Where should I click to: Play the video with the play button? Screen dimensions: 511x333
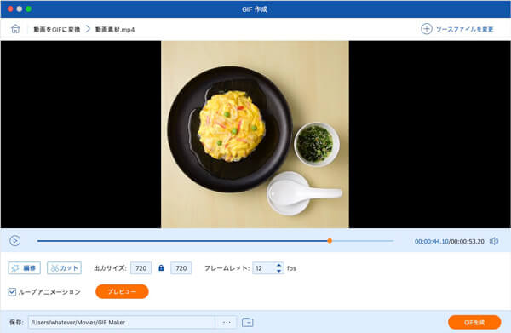pos(15,241)
